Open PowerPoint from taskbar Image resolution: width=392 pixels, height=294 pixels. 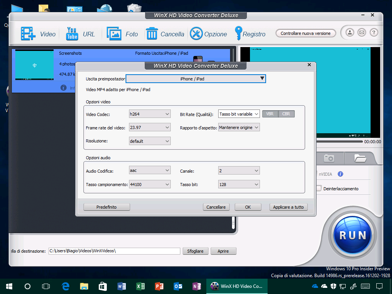(159, 286)
